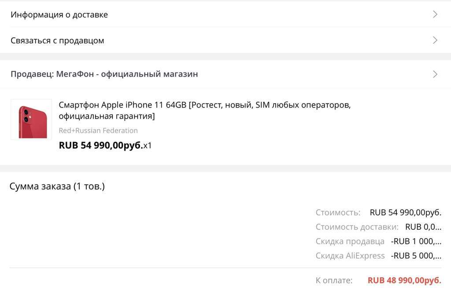The height and width of the screenshot is (288, 451).
Task: Click the Red+Russian Federation variant text
Action: (98, 131)
